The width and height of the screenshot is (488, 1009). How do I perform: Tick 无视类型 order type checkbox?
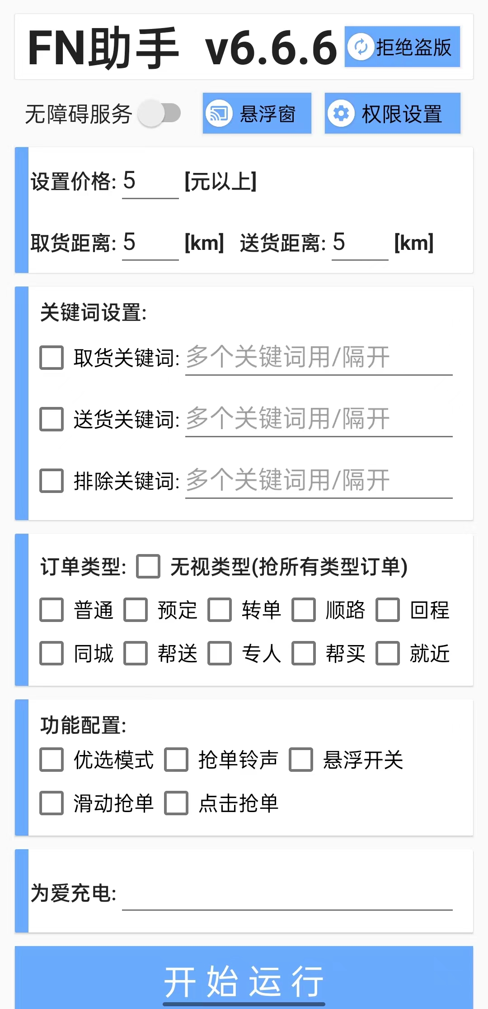(148, 566)
